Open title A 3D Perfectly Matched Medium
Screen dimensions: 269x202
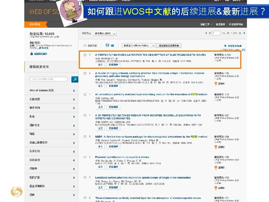pos(148,117)
